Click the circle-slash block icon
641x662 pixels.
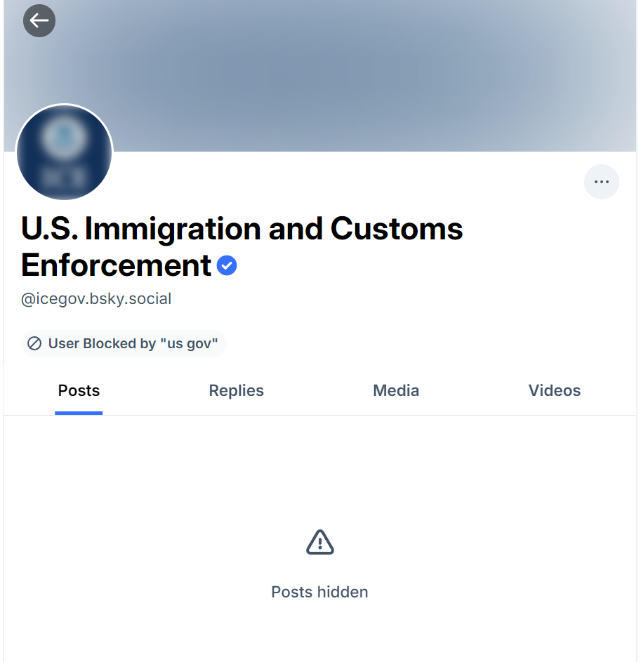click(x=34, y=344)
